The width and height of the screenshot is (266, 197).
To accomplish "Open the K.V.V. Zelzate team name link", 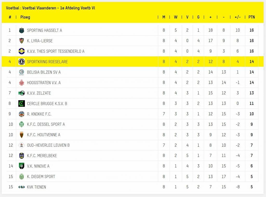I will 39,93.
